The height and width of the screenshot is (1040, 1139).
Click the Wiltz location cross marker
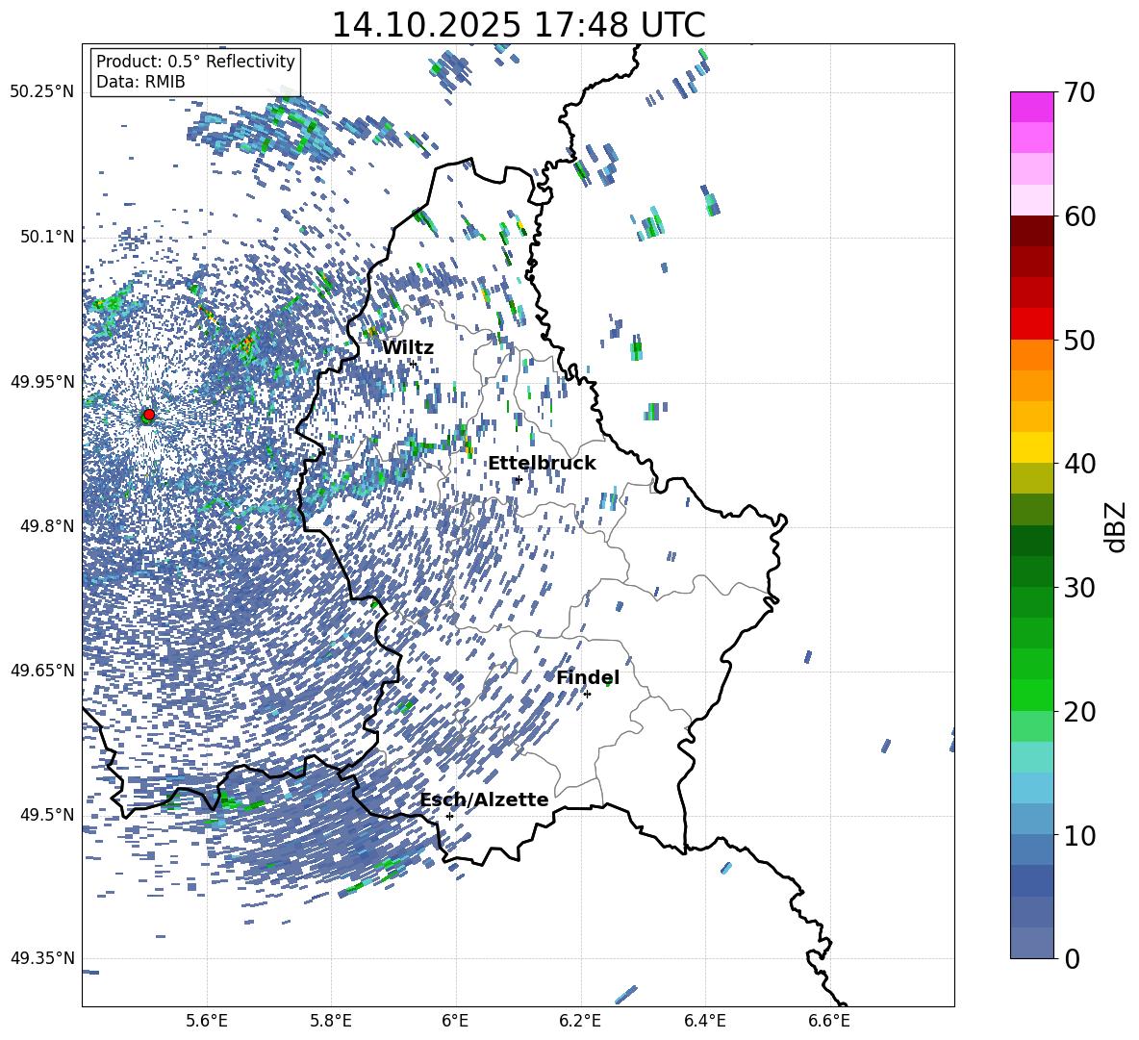pyautogui.click(x=414, y=363)
